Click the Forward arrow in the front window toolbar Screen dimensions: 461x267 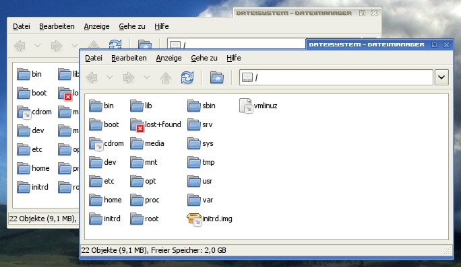click(x=129, y=77)
